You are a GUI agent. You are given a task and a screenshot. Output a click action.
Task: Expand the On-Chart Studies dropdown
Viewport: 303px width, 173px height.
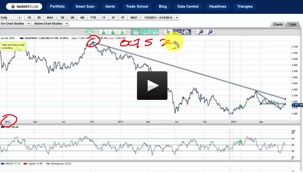click(x=15, y=23)
